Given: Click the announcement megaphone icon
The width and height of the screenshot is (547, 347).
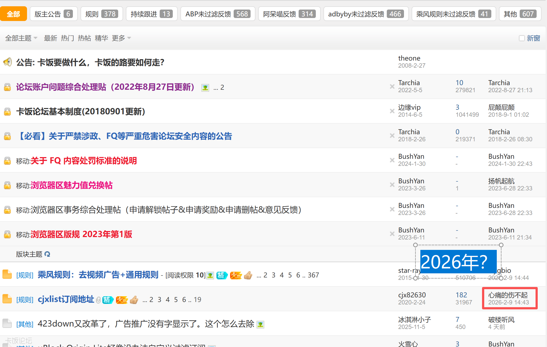Looking at the screenshot, I should (x=7, y=62).
